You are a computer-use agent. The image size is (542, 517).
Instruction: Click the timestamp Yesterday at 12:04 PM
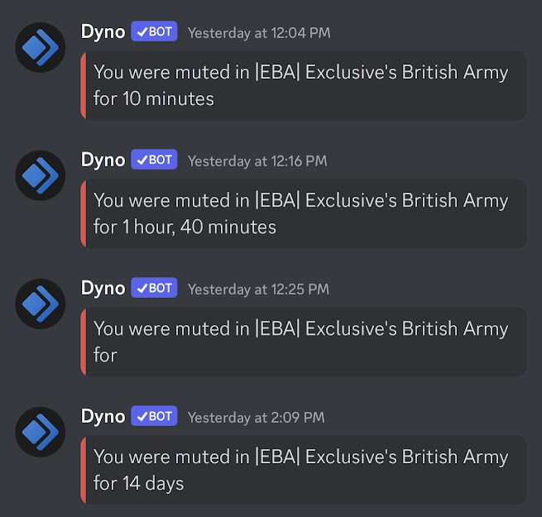click(x=259, y=33)
